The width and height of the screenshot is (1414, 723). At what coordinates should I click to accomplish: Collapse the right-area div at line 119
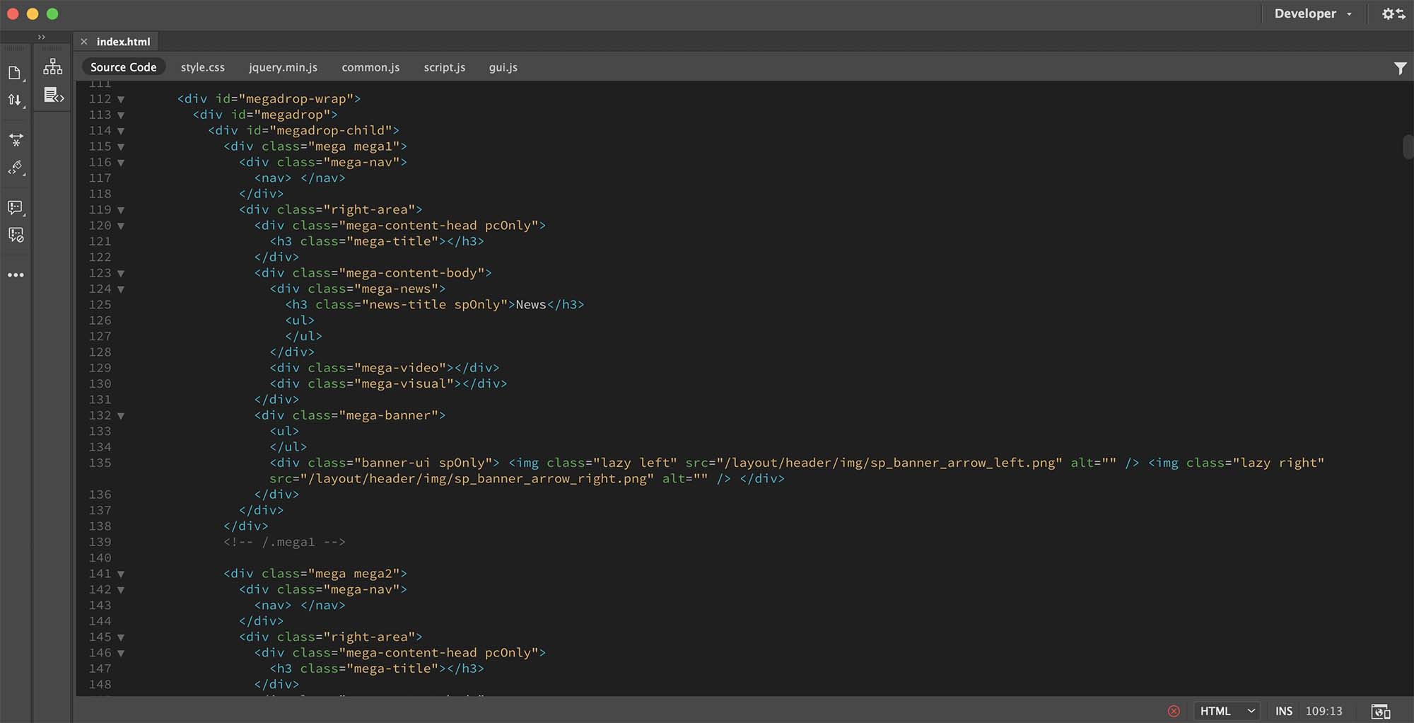point(121,210)
